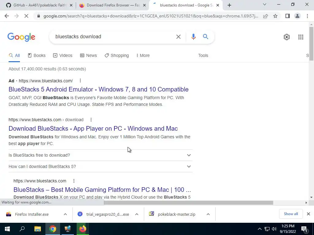Open options for bluestacks.com download result
This screenshot has height=235, width=314.
point(91,120)
